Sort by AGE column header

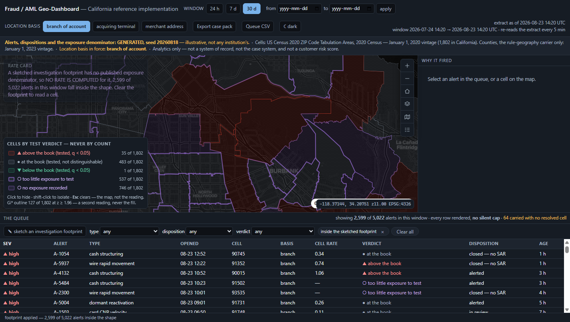coord(544,244)
